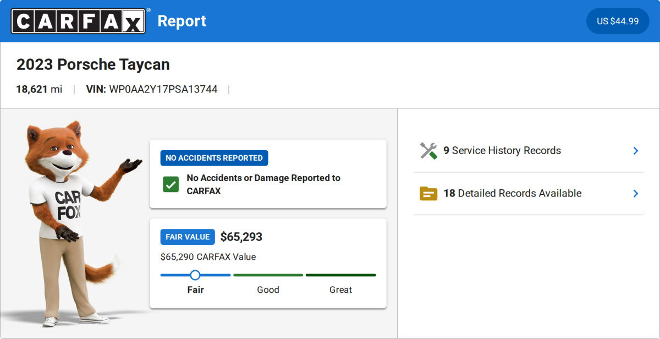Open the 18 Detailed Records Available row
The width and height of the screenshot is (660, 339).
pyautogui.click(x=512, y=193)
